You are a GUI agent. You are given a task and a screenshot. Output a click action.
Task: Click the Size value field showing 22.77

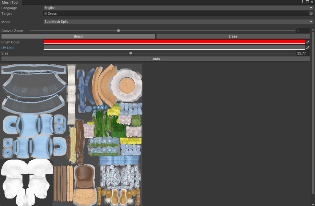tap(303, 53)
